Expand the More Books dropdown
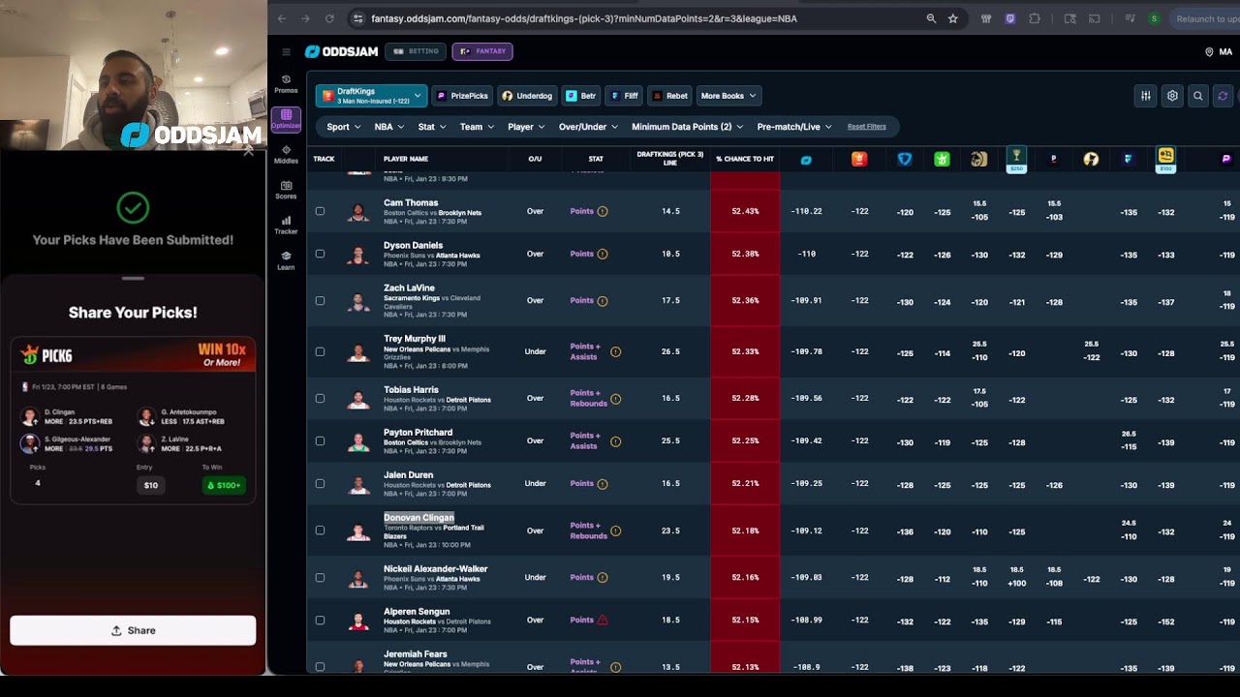This screenshot has height=697, width=1240. (728, 96)
